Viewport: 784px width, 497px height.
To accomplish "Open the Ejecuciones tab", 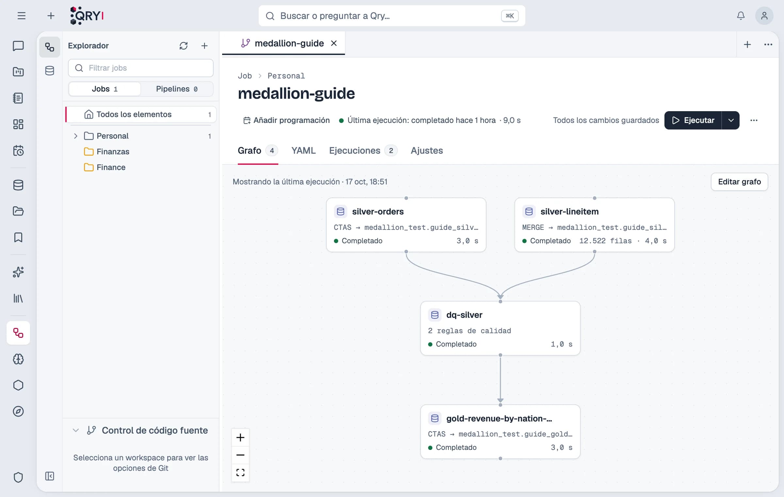I will [x=363, y=150].
